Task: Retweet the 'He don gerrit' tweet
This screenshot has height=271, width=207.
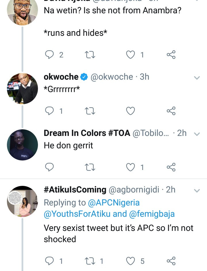Action: point(90,167)
